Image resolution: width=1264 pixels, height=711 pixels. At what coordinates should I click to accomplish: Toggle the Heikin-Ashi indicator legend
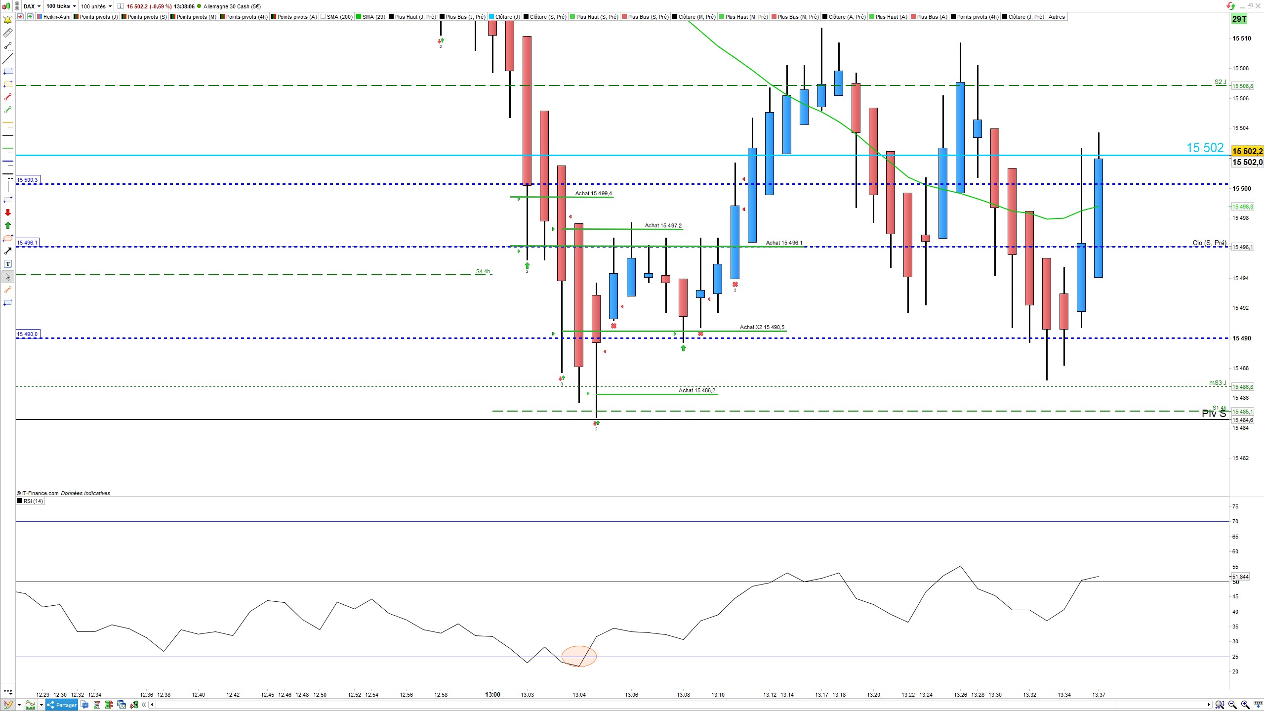pyautogui.click(x=53, y=17)
